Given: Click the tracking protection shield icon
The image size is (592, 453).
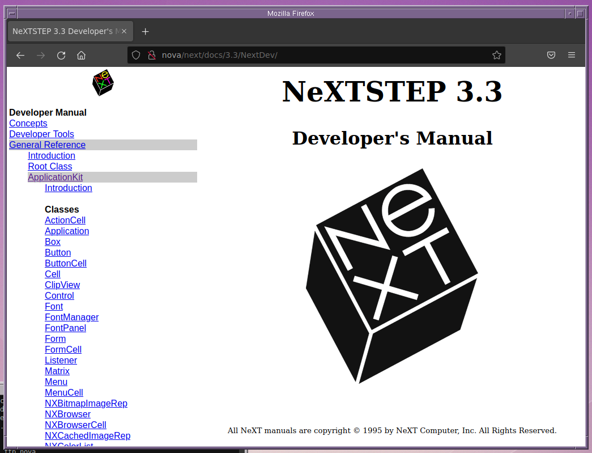Looking at the screenshot, I should (x=136, y=55).
